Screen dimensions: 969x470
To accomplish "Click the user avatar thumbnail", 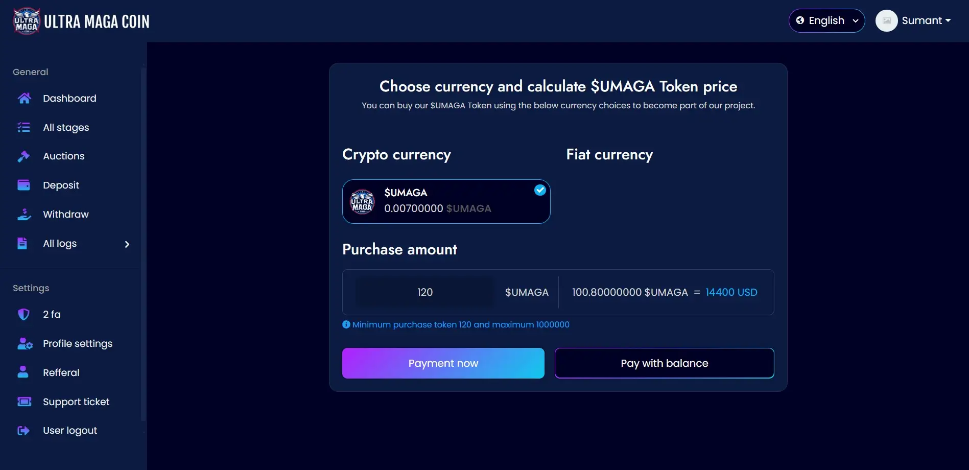I will 886,21.
